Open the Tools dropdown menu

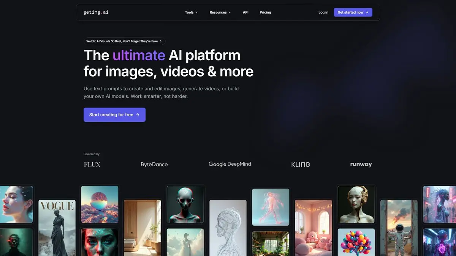(x=191, y=13)
